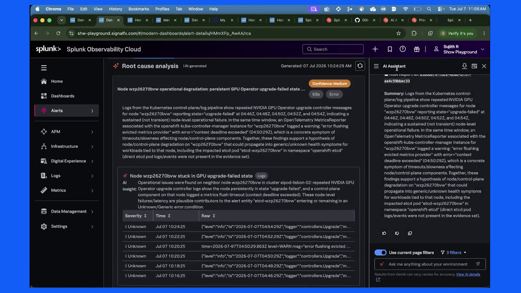Open the History menu in menu bar
521x293 pixels.
pos(115,9)
